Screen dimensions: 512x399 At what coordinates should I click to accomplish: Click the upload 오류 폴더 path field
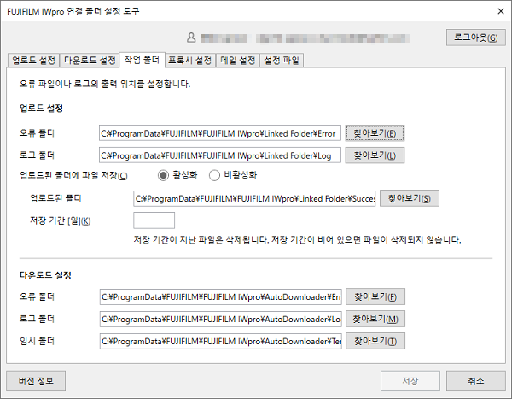220,133
